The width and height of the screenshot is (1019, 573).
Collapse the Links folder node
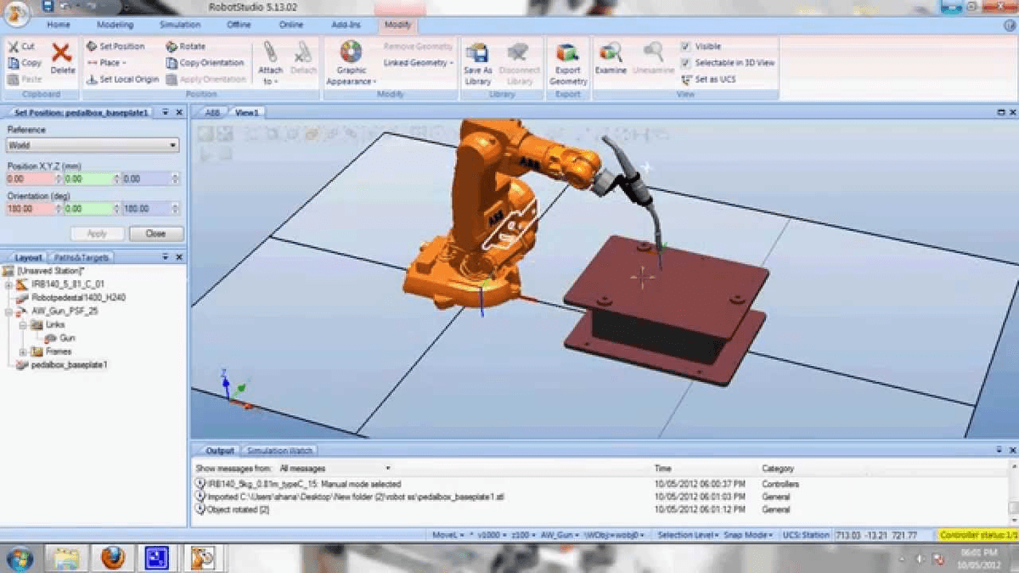(x=24, y=324)
